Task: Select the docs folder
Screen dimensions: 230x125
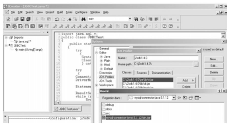Action: (x=107, y=109)
